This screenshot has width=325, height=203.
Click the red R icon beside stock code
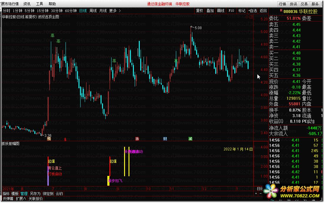click(281, 10)
